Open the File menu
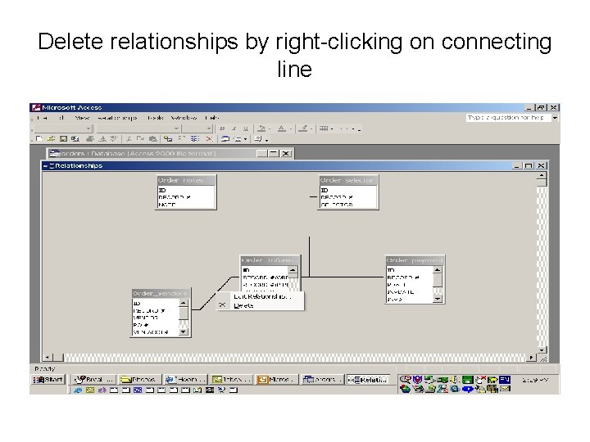The height and width of the screenshot is (442, 590). [x=43, y=118]
